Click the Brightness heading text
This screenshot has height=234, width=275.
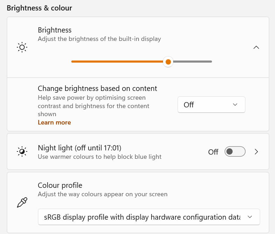(x=55, y=30)
